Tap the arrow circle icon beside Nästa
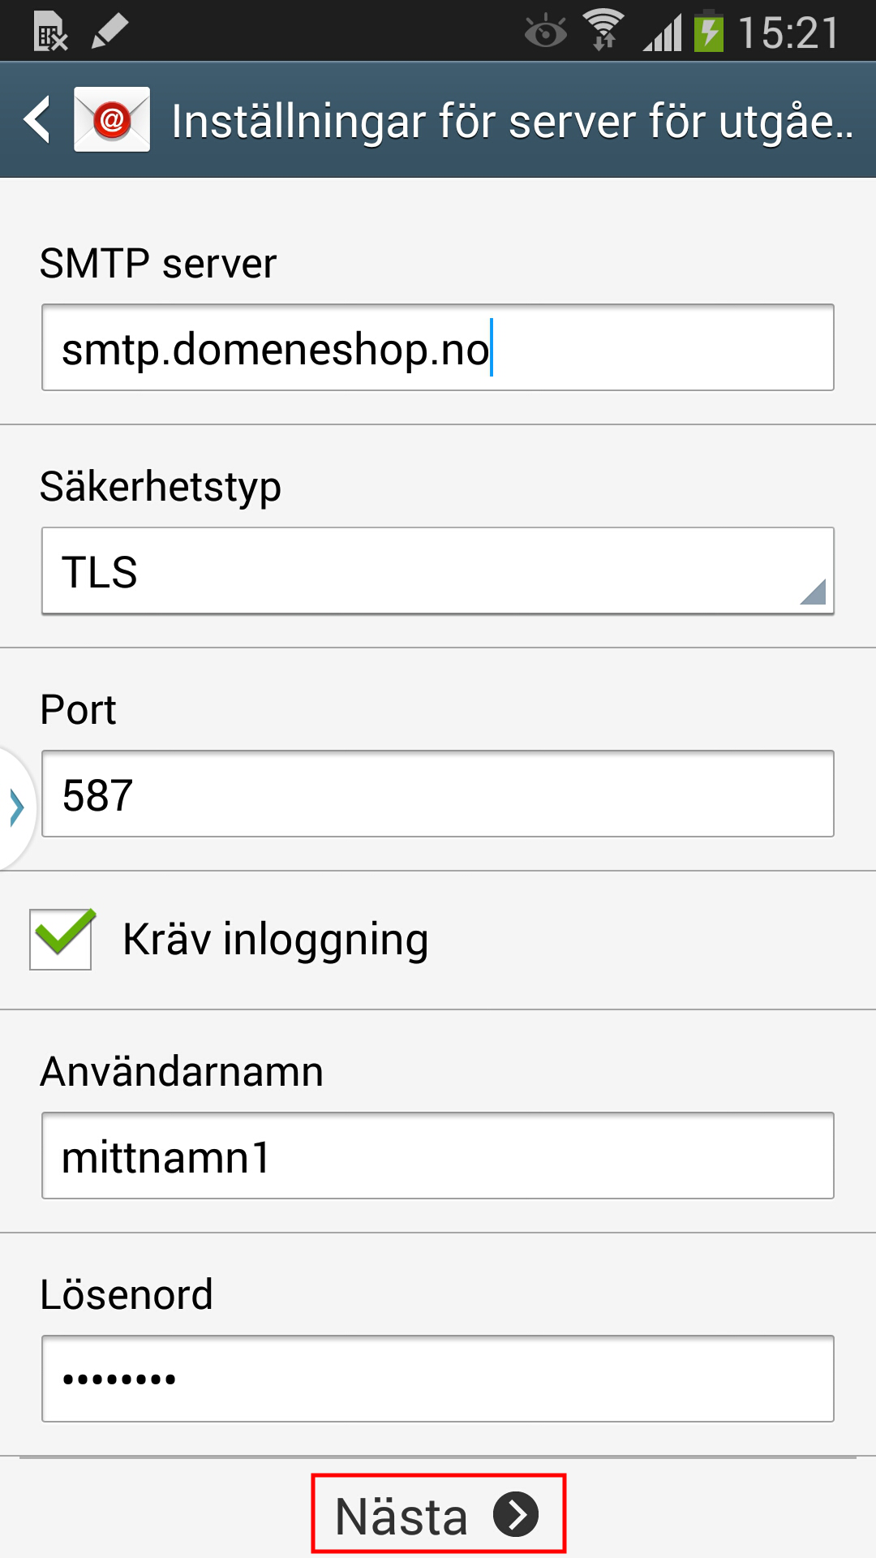The height and width of the screenshot is (1558, 876). click(x=516, y=1514)
